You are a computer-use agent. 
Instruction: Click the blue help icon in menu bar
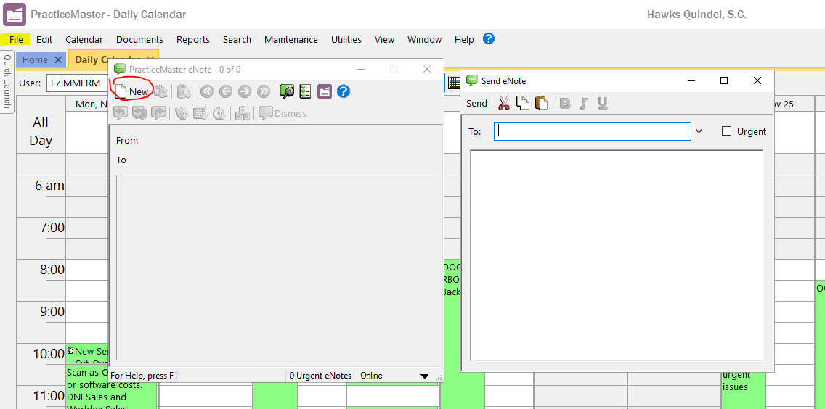pyautogui.click(x=489, y=39)
